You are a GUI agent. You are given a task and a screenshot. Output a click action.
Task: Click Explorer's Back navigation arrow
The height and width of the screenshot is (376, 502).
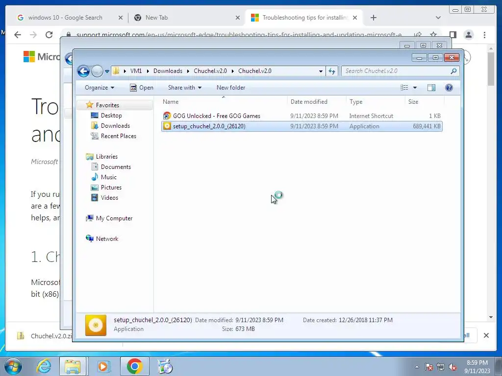83,71
